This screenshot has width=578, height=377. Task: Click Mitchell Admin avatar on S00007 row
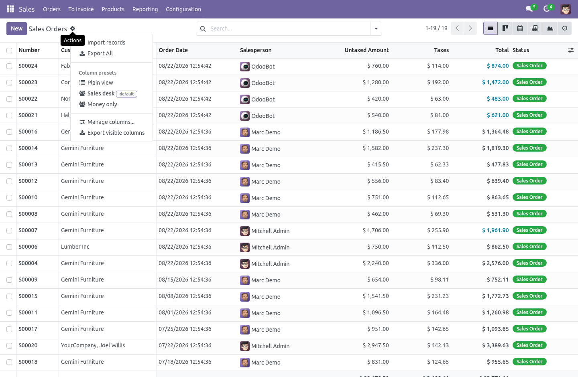pos(245,231)
